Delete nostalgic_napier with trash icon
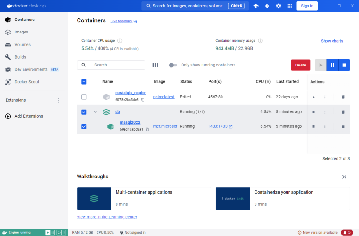359x236 pixels. point(343,97)
